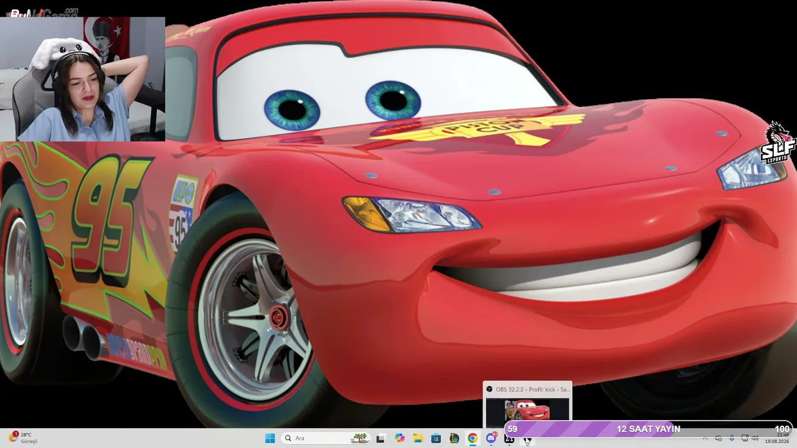
Task: Select the OBS 32.2.2 window preview thumbnail
Action: click(x=527, y=409)
